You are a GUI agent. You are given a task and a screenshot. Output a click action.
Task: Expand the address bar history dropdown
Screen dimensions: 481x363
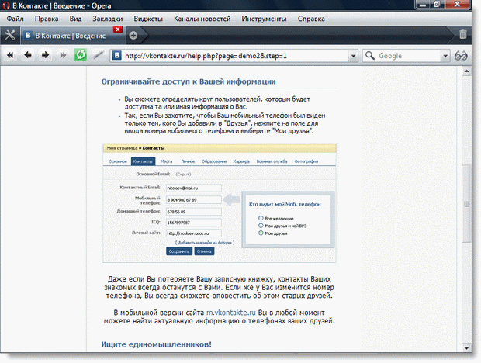354,56
